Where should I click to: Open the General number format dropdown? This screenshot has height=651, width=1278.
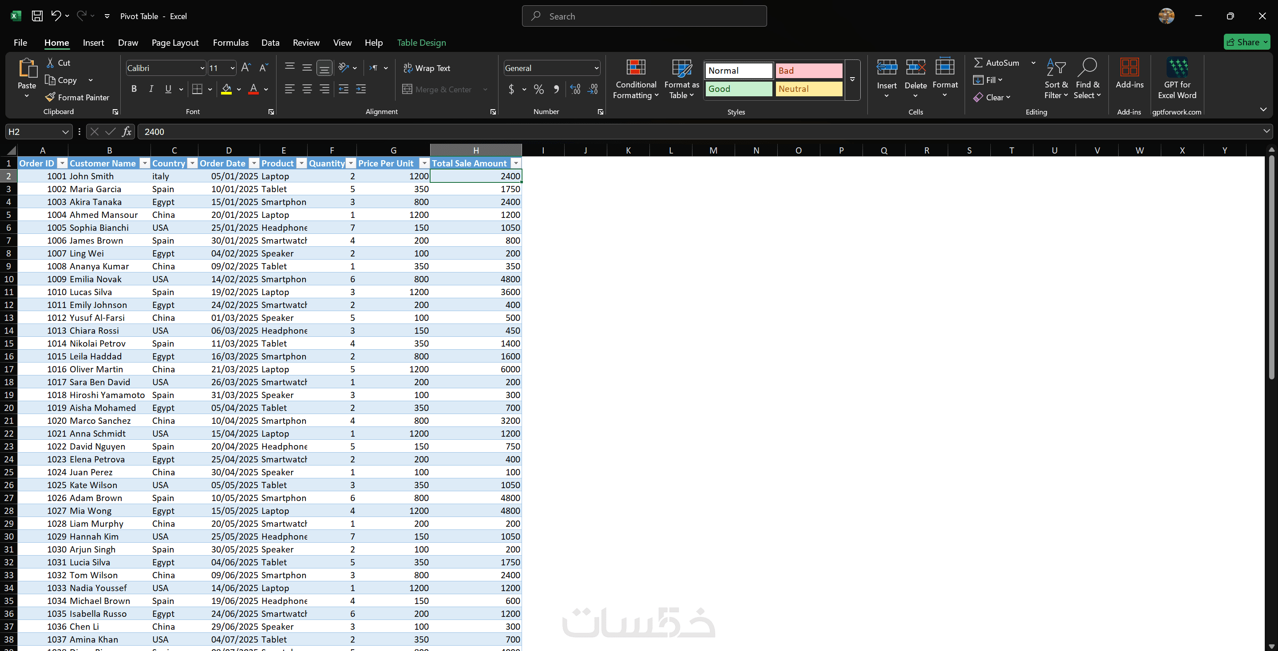tap(596, 68)
